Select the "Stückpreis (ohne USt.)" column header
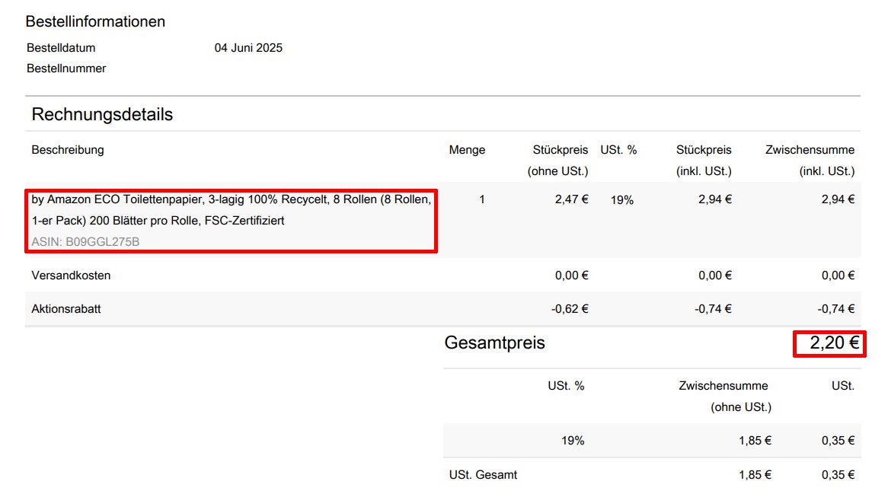 [557, 160]
